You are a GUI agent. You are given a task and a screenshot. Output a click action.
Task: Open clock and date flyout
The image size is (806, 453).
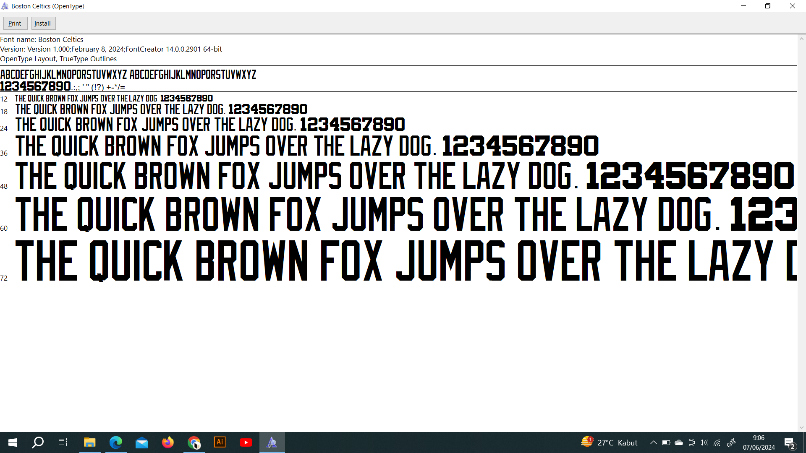(759, 443)
